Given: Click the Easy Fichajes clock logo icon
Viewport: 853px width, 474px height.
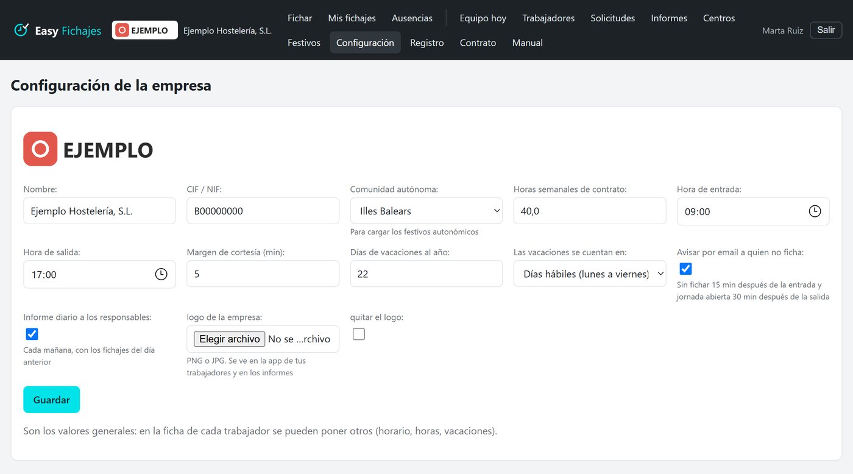Looking at the screenshot, I should point(21,30).
